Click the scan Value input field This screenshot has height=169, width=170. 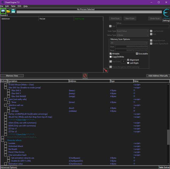[x=143, y=26]
